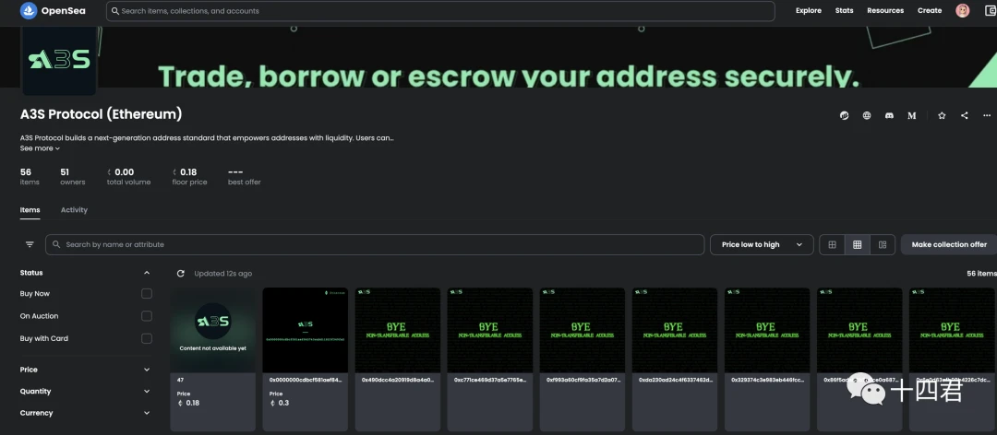This screenshot has height=435, width=997.
Task: Expand the Quantity filter section
Action: [86, 391]
